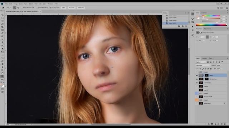Delete layer trash icon in Layers panel
This screenshot has width=229, height=128.
(x=225, y=124)
